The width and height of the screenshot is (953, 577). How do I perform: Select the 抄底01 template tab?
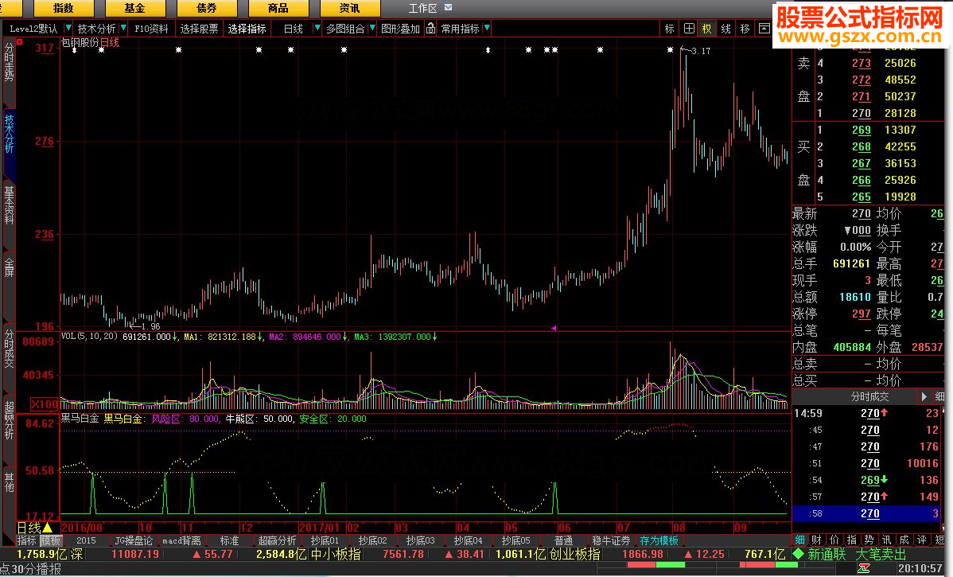click(325, 540)
